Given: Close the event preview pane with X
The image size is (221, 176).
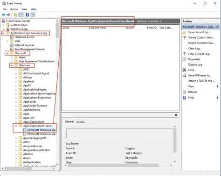Looking at the screenshot, I should [x=176, y=115].
